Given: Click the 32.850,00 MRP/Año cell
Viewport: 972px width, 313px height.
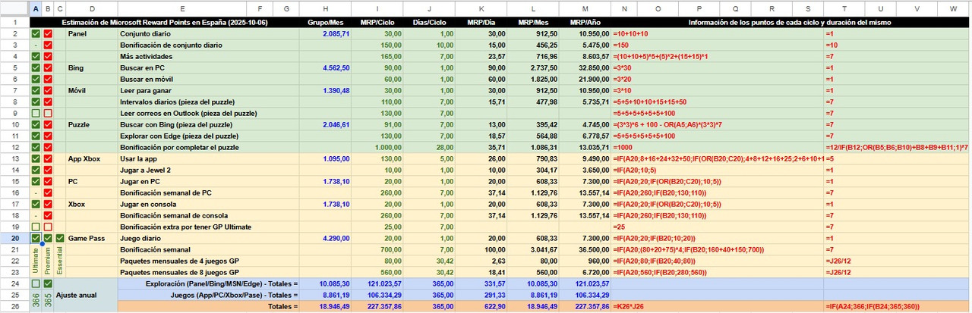Looking at the screenshot, I should tap(585, 68).
